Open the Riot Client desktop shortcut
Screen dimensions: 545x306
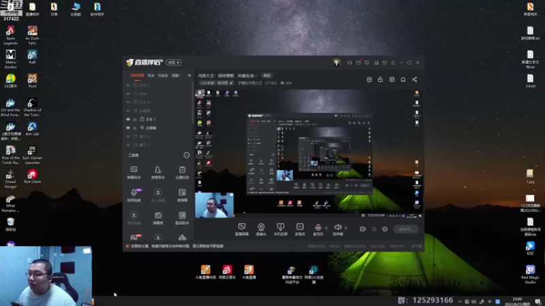32,177
